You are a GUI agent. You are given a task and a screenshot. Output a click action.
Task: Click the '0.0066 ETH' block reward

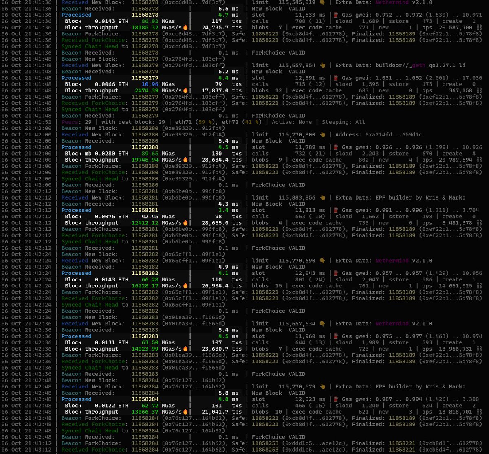[111, 84]
